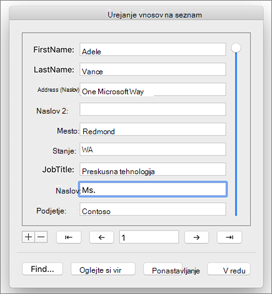The height and width of the screenshot is (294, 272).
Task: Click the scroll slider knob at the top
Action: pos(236,48)
